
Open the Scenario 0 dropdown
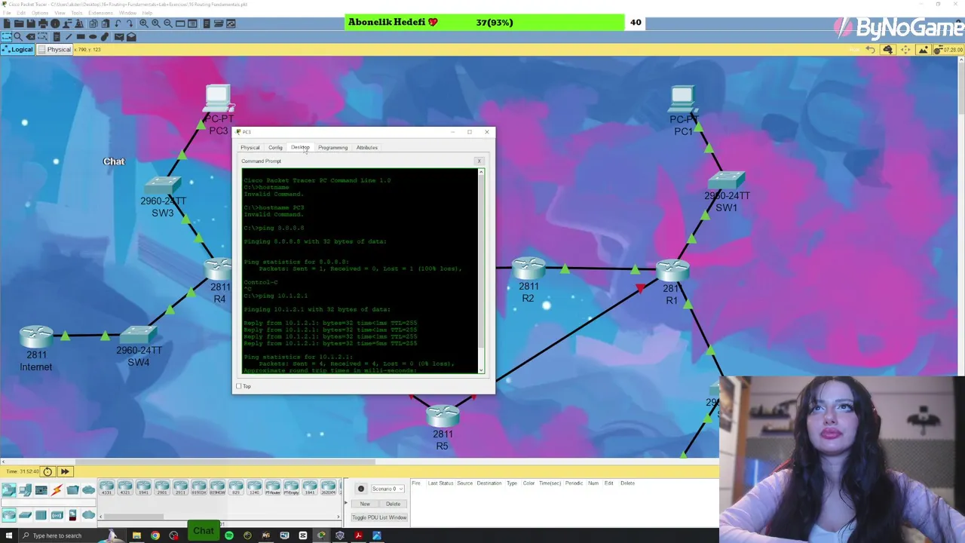[x=388, y=489]
